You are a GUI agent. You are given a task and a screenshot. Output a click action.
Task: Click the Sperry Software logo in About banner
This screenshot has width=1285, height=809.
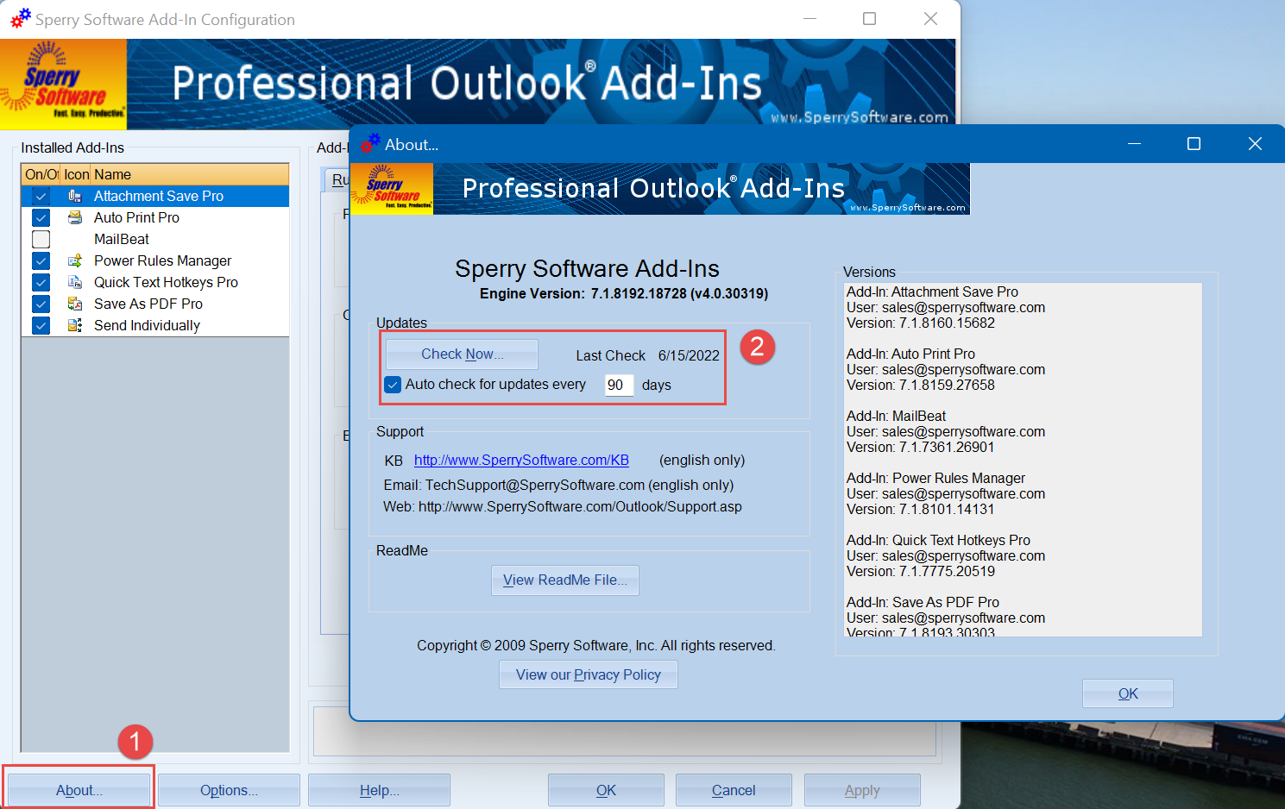(x=392, y=189)
